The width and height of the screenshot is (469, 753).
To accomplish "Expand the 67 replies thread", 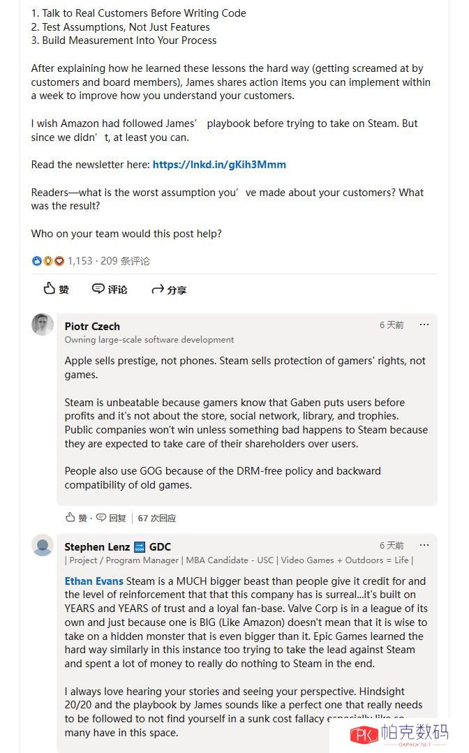I will point(157,519).
